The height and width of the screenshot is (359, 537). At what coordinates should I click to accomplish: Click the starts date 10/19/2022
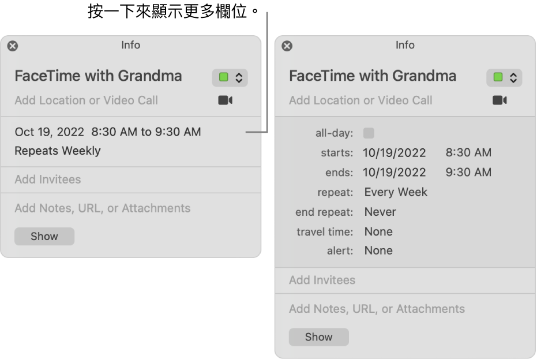(395, 153)
